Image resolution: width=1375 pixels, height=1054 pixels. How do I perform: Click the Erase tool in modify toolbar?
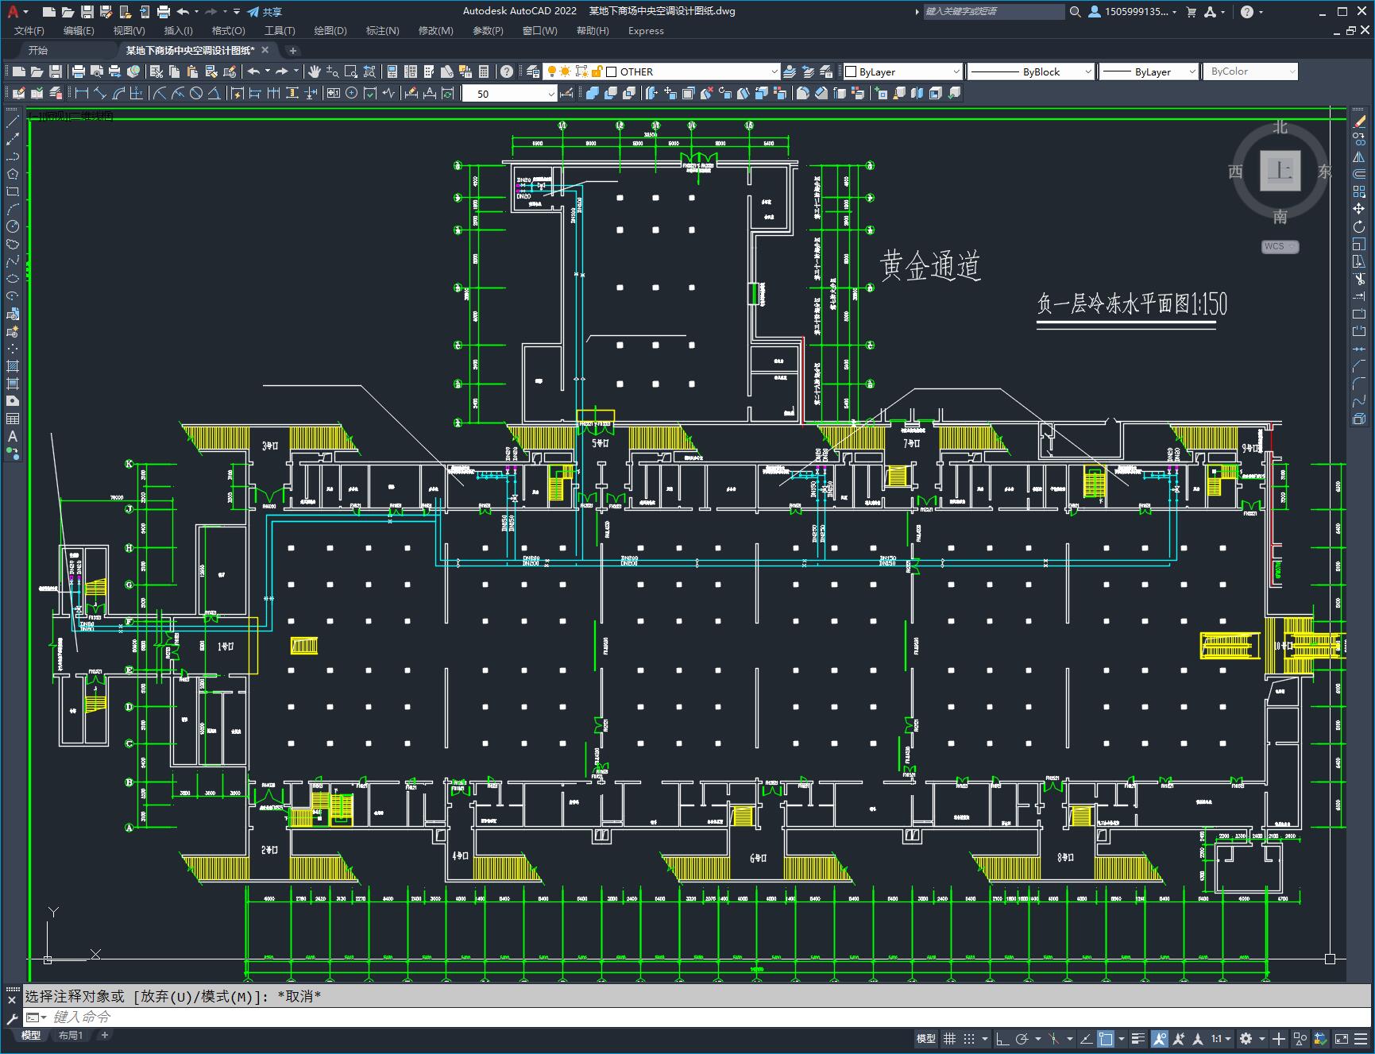click(x=1359, y=121)
